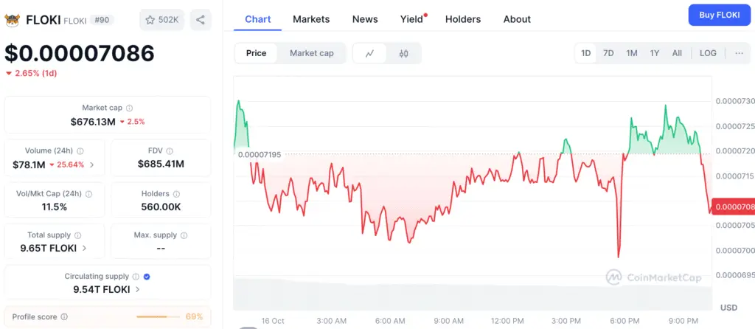
Task: Select the 7D time range
Action: [x=608, y=53]
